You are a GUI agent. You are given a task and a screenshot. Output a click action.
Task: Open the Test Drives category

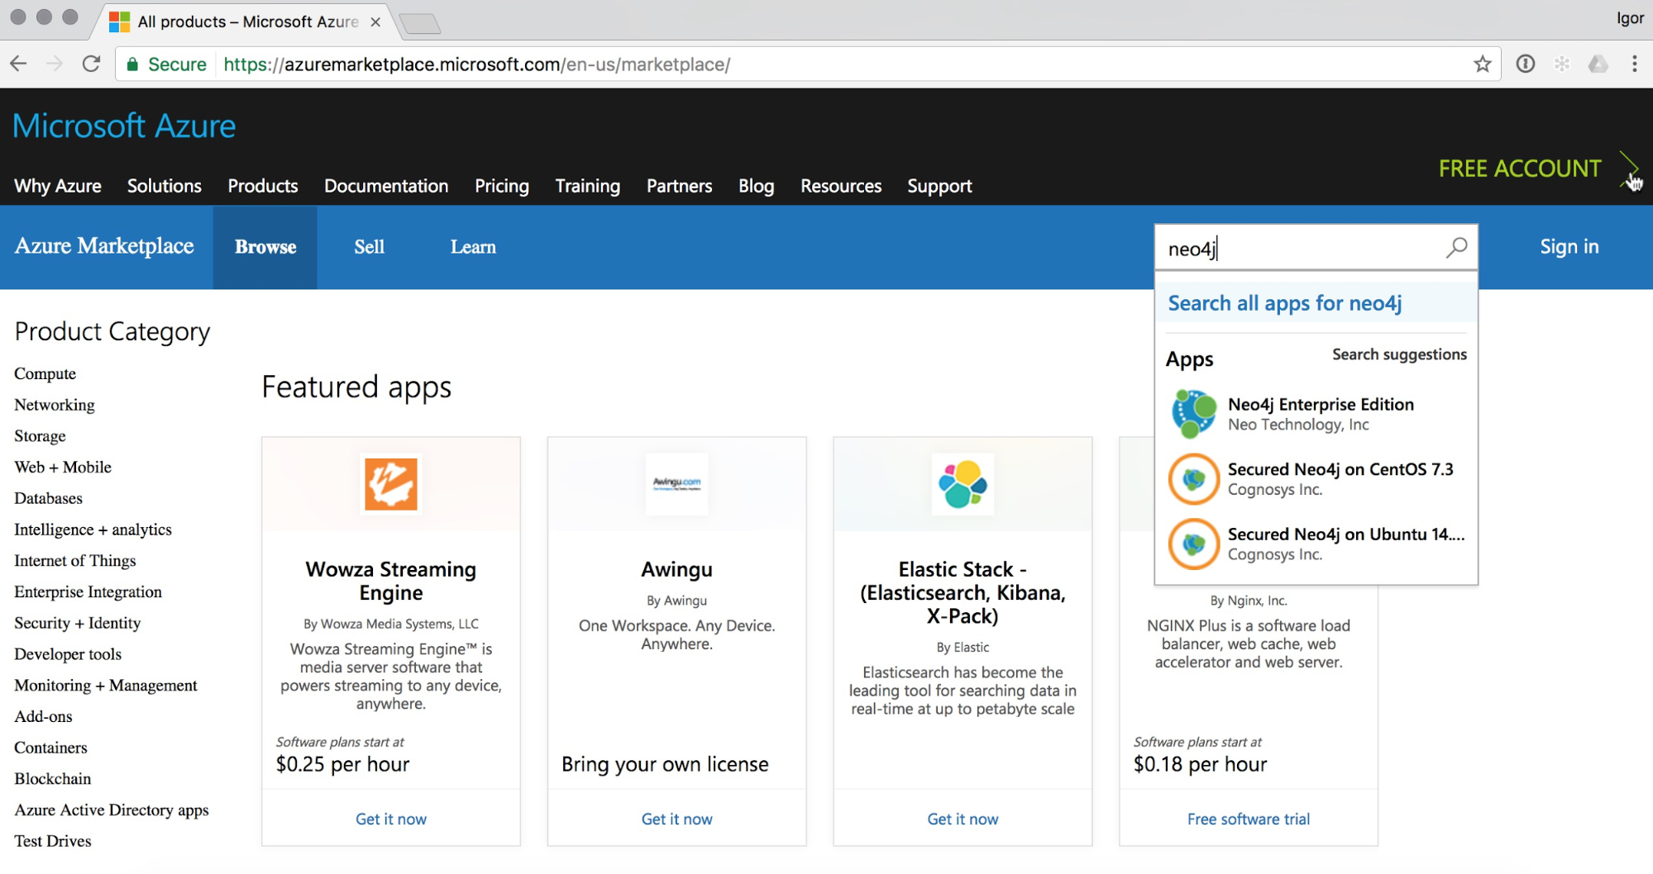pyautogui.click(x=53, y=841)
